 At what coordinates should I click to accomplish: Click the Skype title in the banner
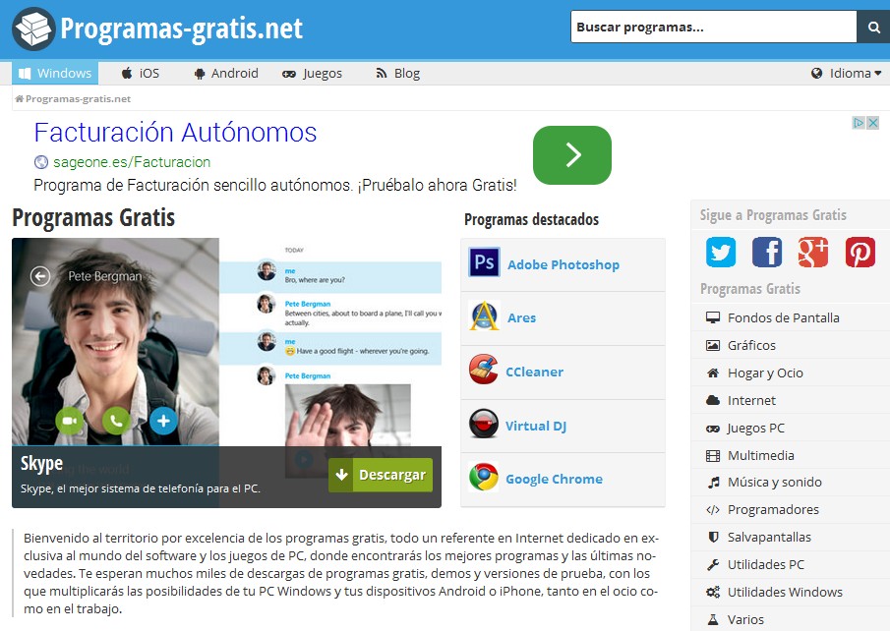click(x=41, y=463)
